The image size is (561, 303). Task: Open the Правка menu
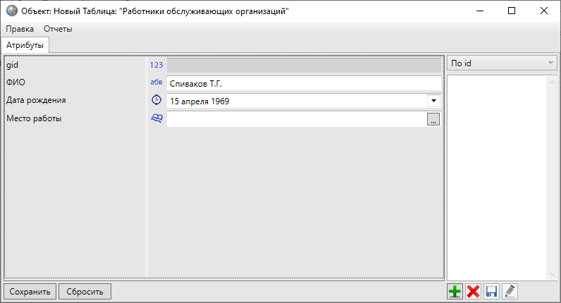pyautogui.click(x=20, y=29)
